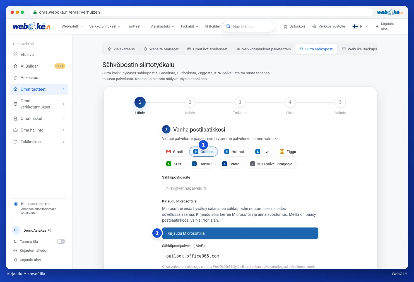Expand the Verkkotunnukset menu
Screen dimensions: 414x282
(x=105, y=26)
